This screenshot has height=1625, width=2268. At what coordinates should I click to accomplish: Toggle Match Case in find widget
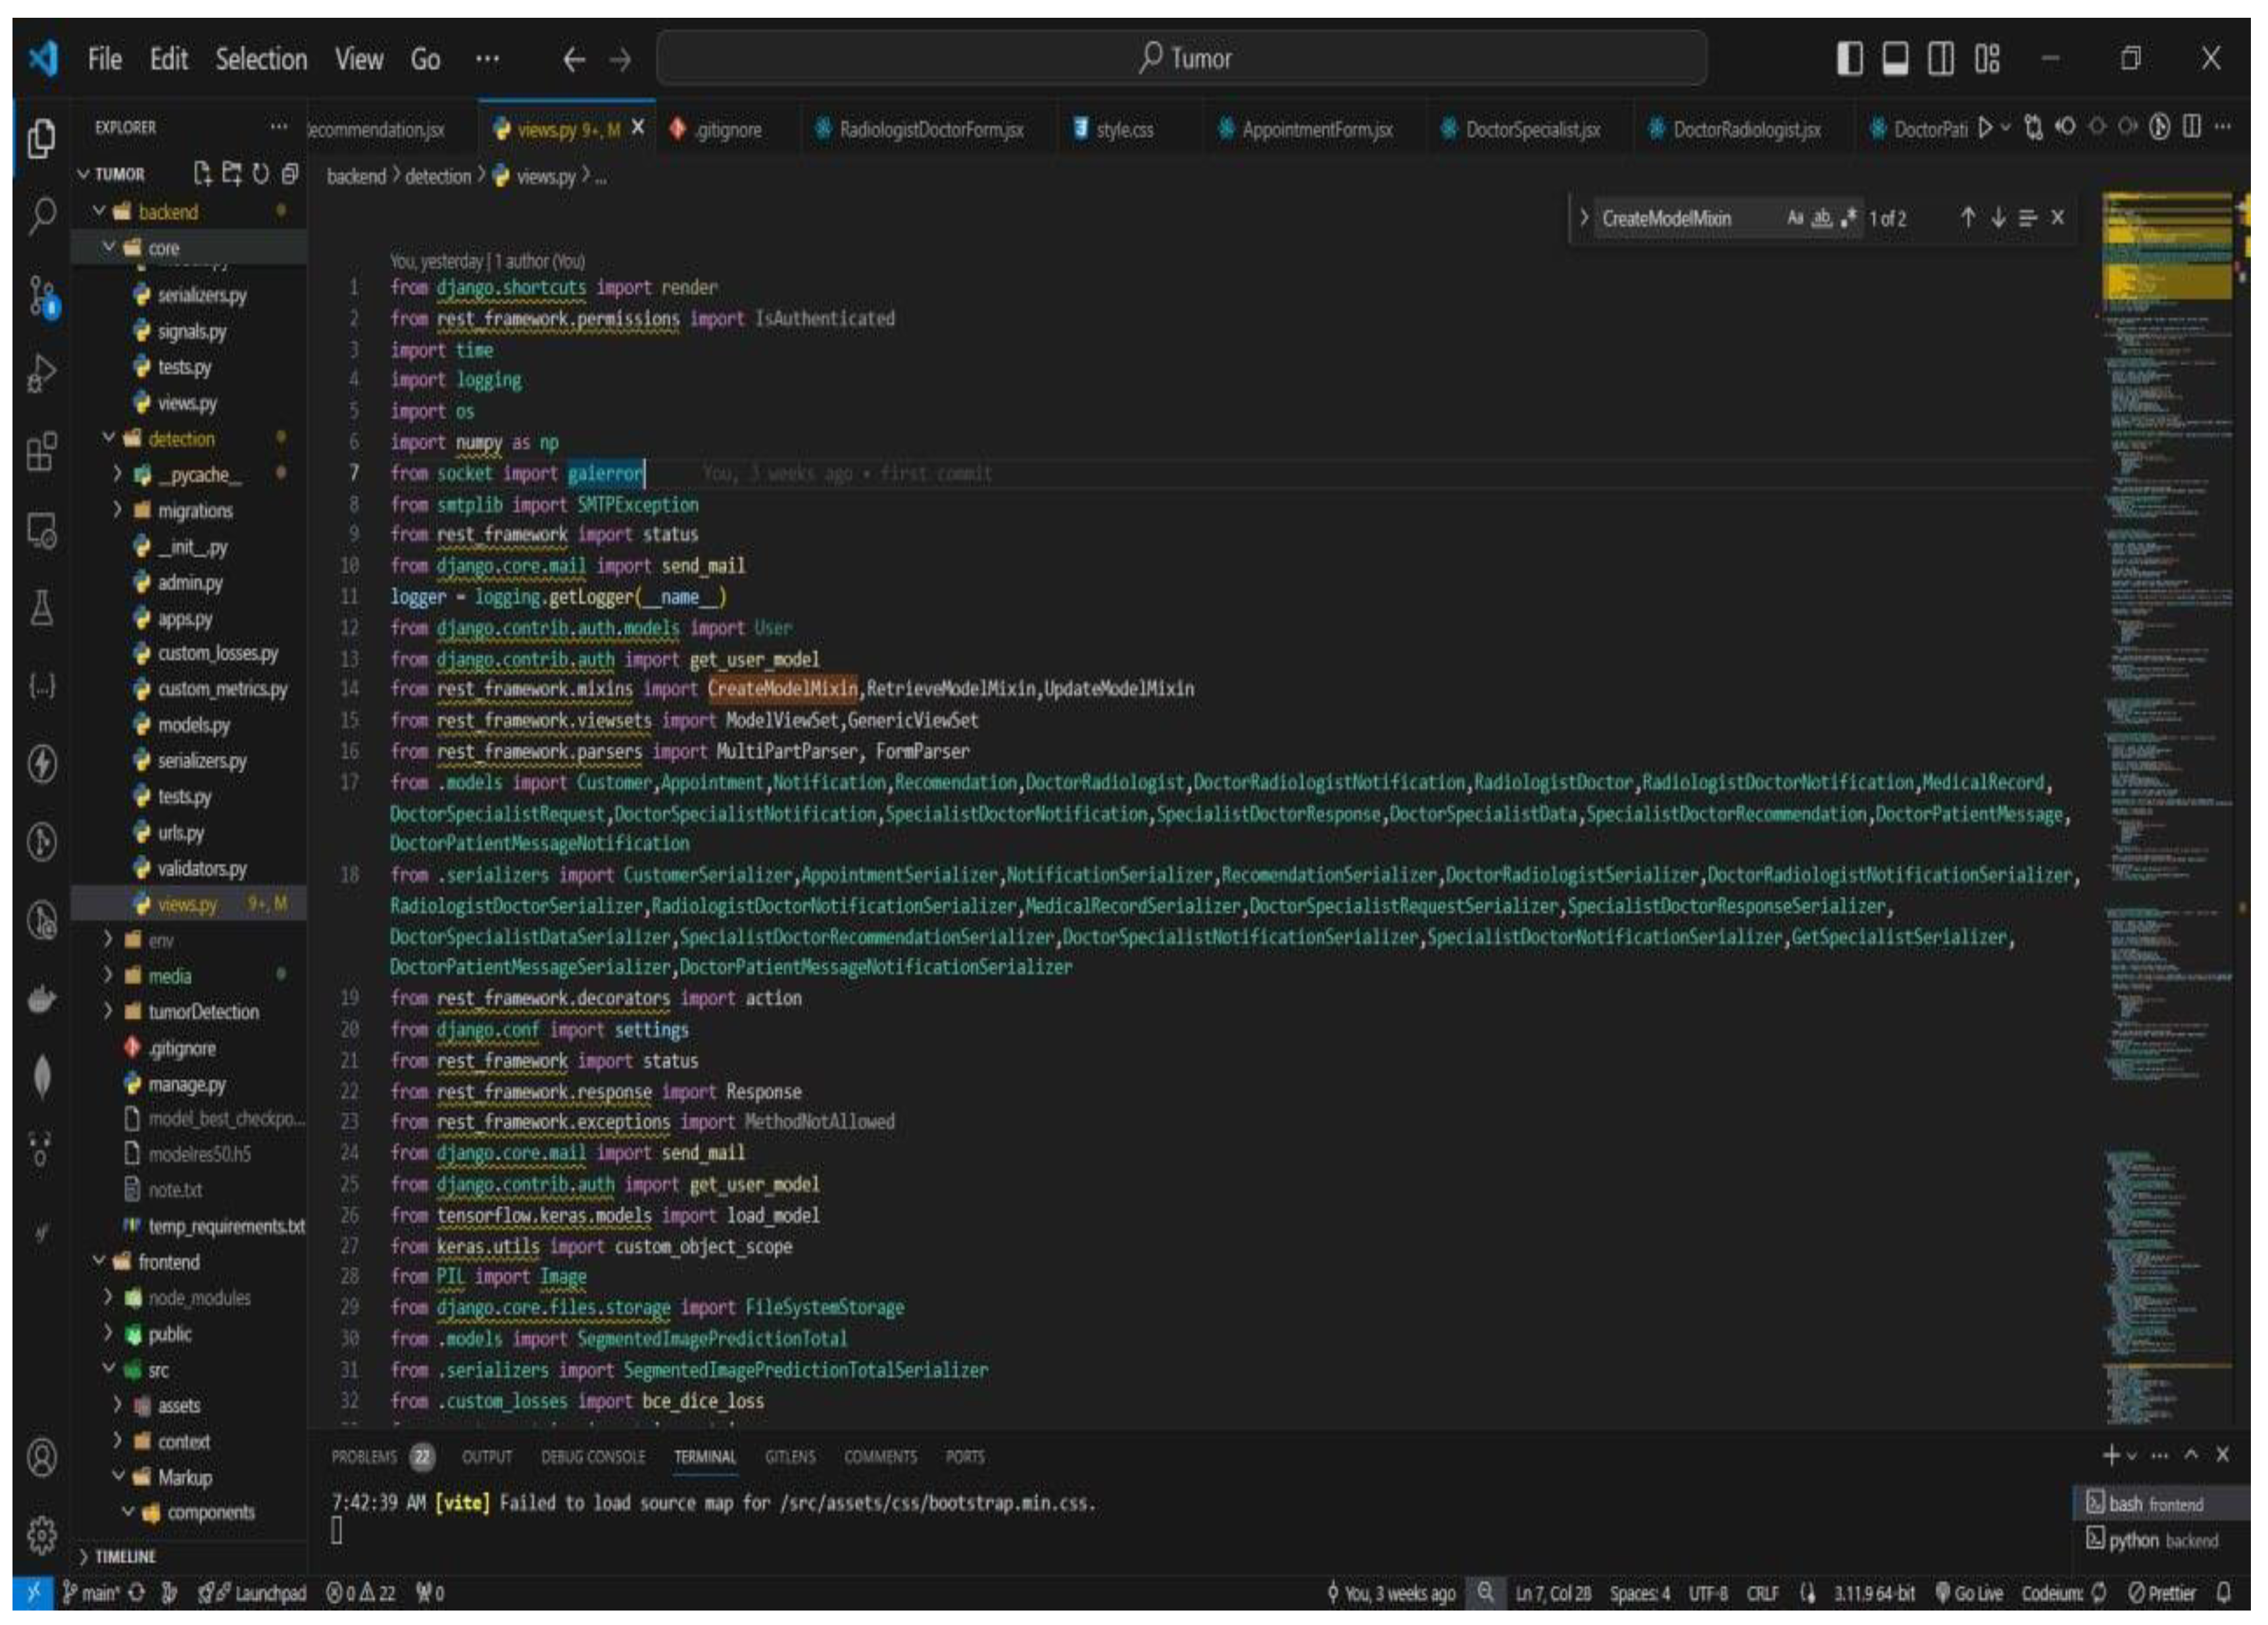point(1795,218)
